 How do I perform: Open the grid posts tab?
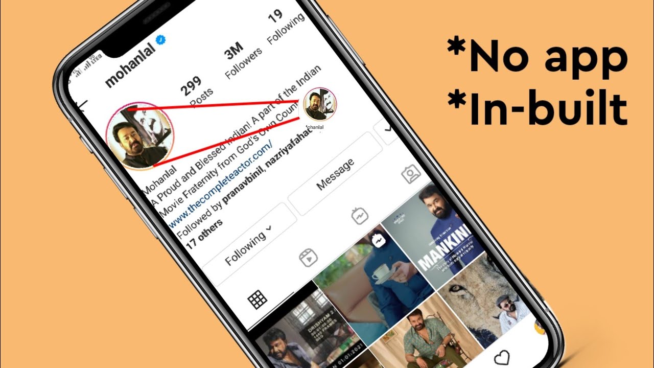[x=258, y=300]
